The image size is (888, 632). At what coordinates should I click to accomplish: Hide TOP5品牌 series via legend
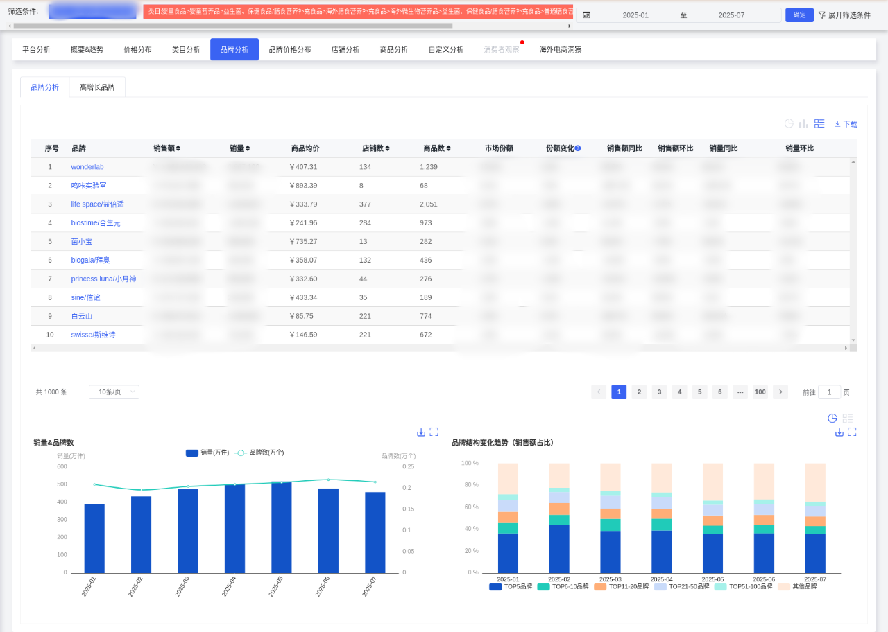tap(495, 586)
